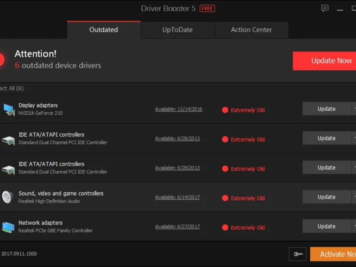Image resolution: width=356 pixels, height=267 pixels.
Task: Click the Network adapters monitor icon
Action: point(8,227)
